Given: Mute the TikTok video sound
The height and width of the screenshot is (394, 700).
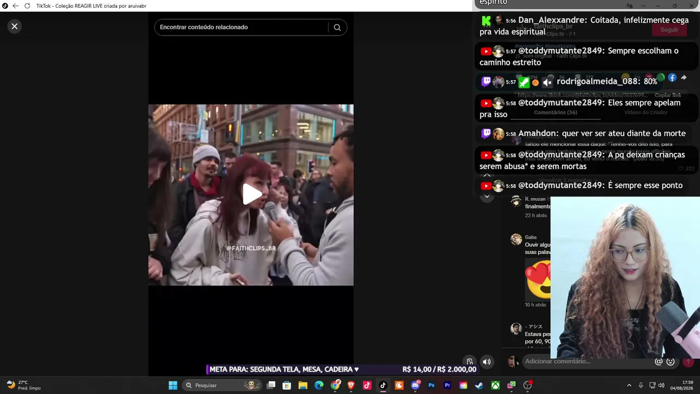Looking at the screenshot, I should [487, 361].
